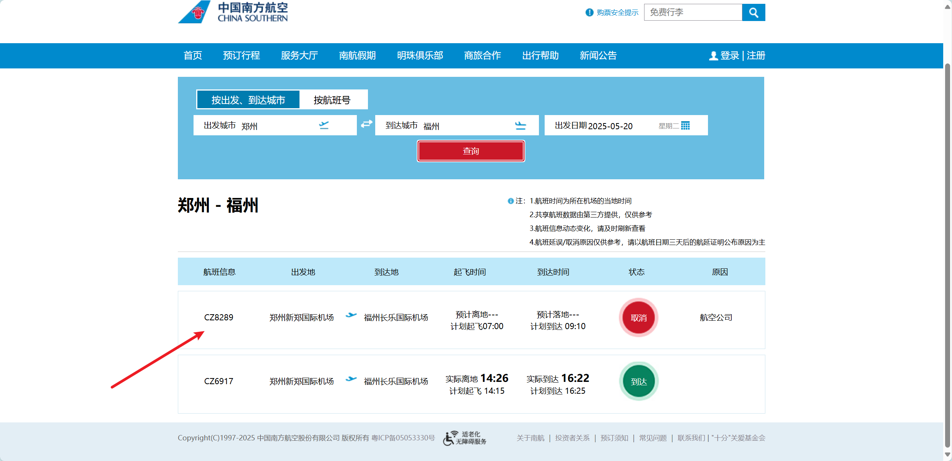The image size is (952, 461).
Task: Open the 服务大厅 menu
Action: coord(299,56)
